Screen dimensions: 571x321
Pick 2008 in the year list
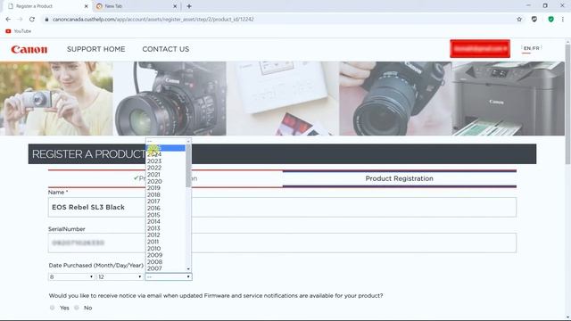(x=166, y=261)
